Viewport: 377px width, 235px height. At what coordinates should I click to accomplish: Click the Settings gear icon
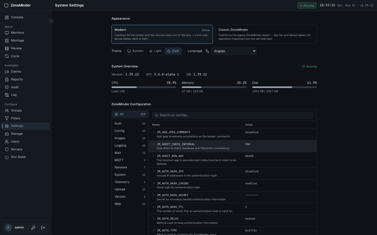[7, 126]
